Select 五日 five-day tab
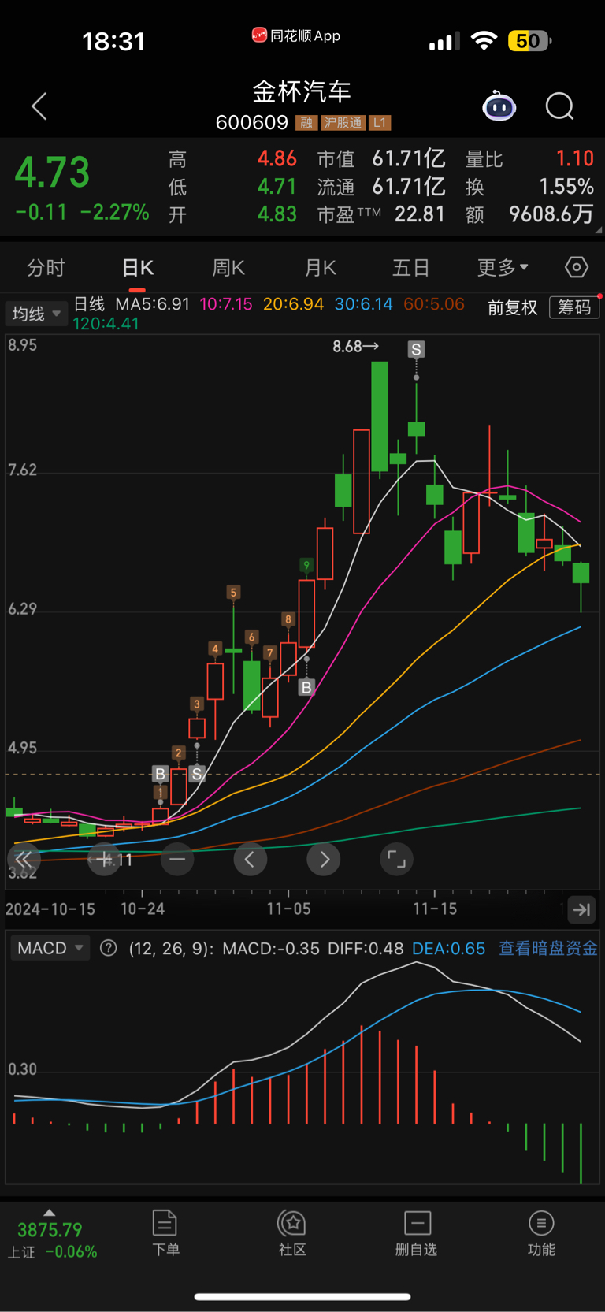The height and width of the screenshot is (1312, 605). (x=411, y=268)
